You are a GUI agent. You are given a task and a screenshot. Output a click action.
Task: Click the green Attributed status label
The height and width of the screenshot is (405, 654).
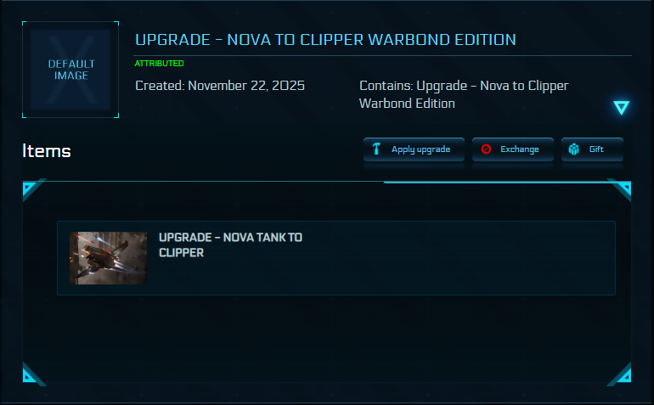[159, 64]
